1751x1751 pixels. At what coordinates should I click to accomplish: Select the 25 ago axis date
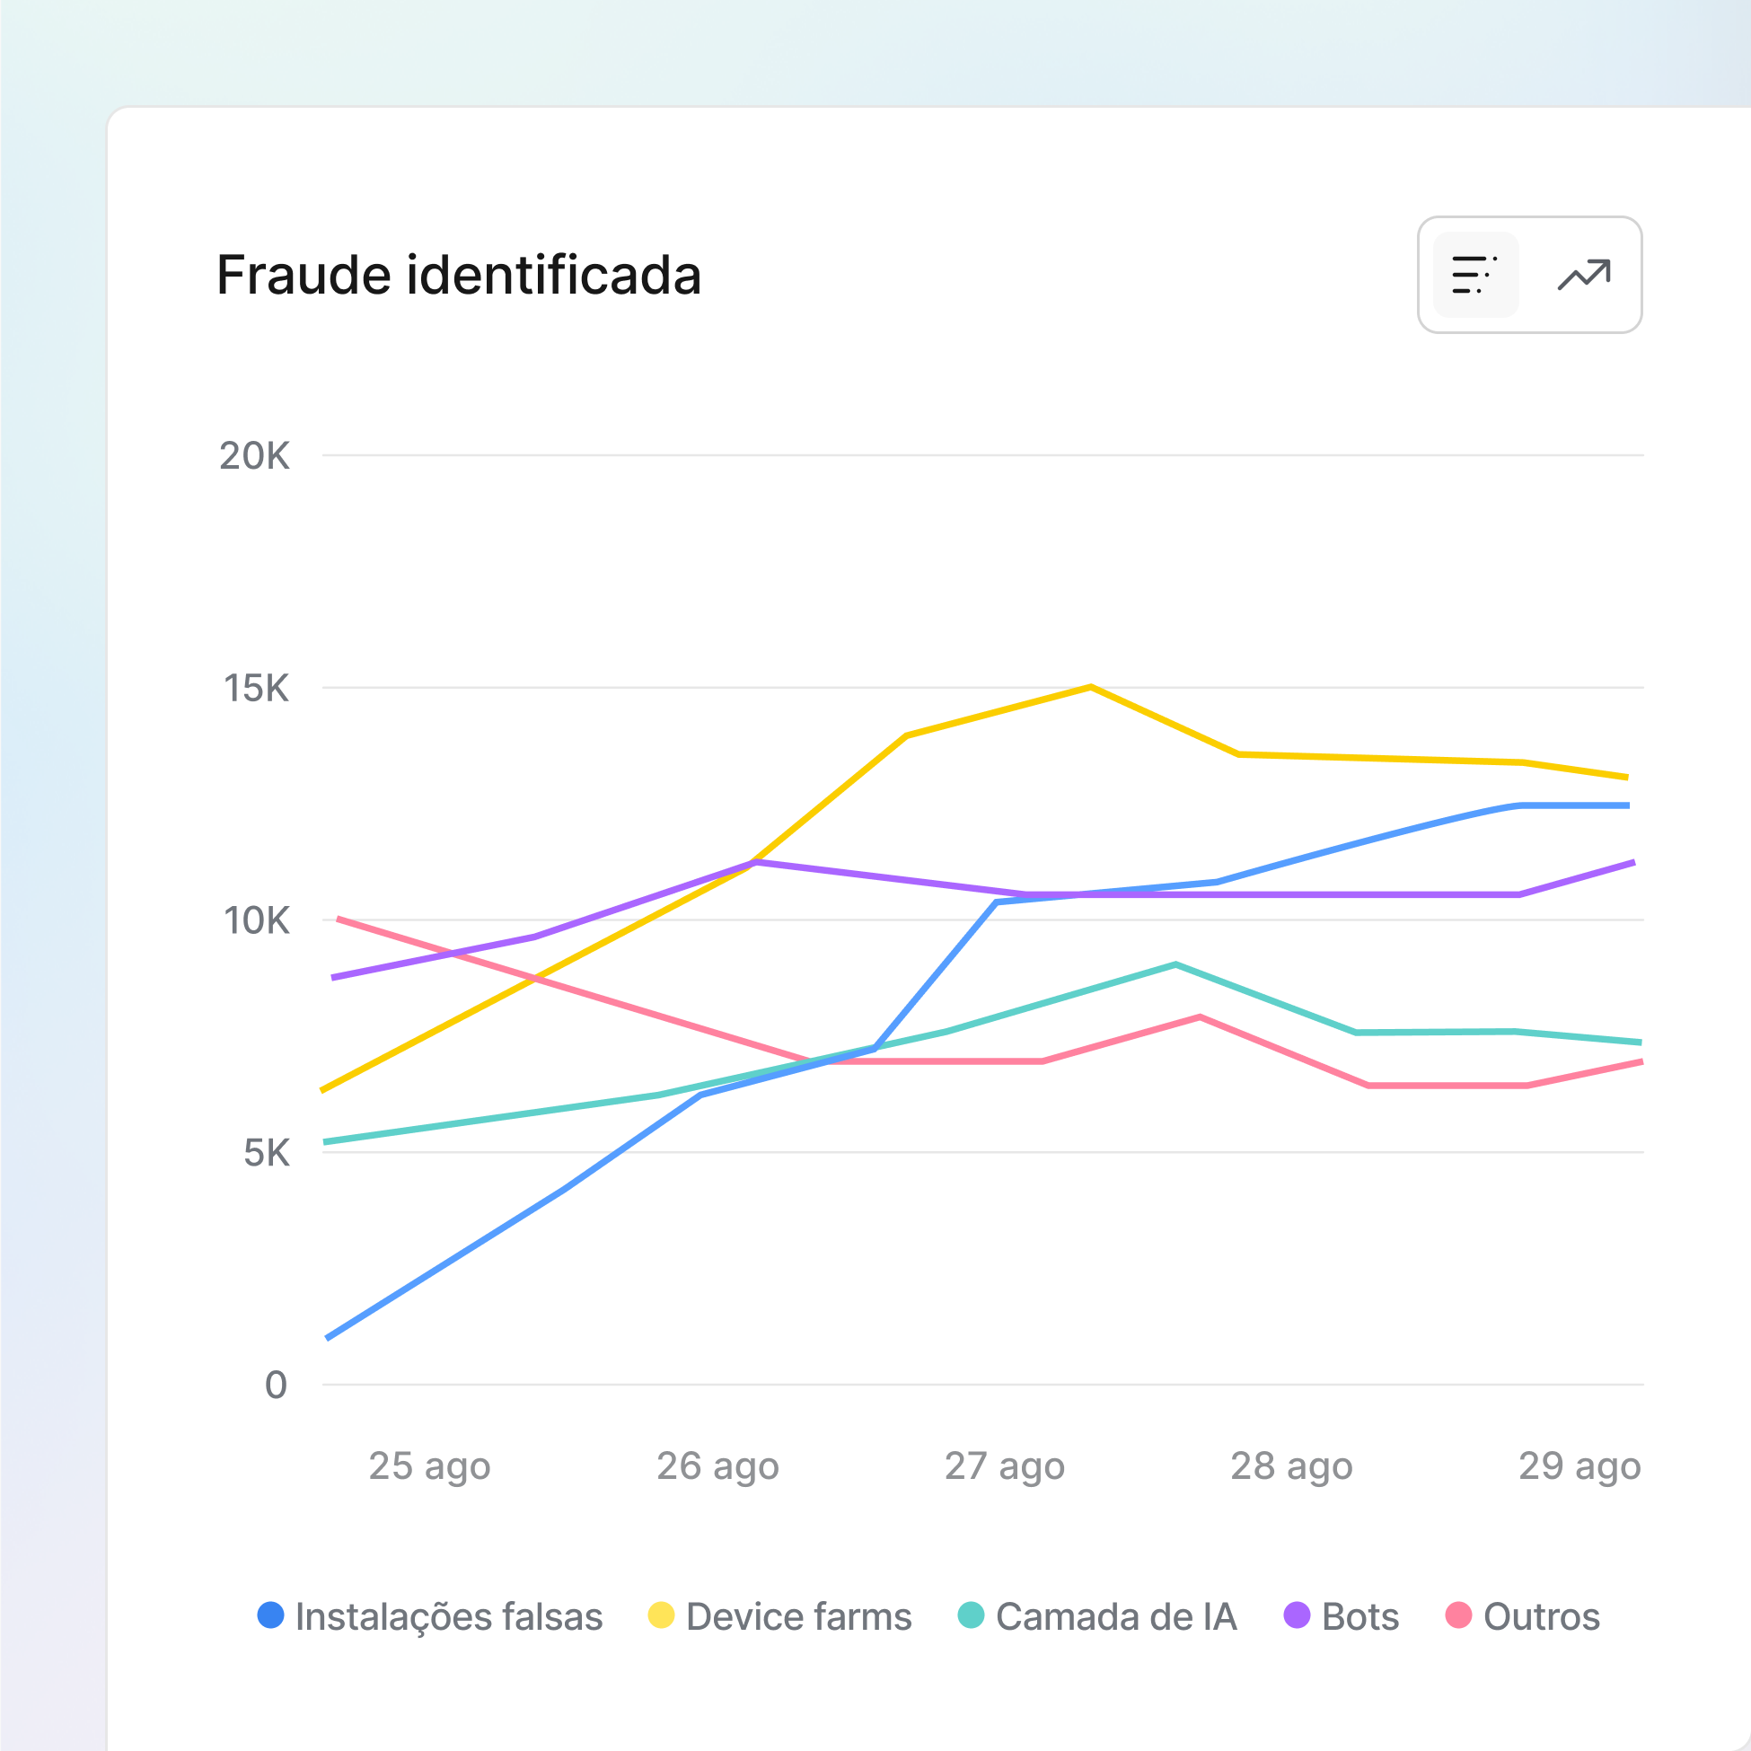429,1465
